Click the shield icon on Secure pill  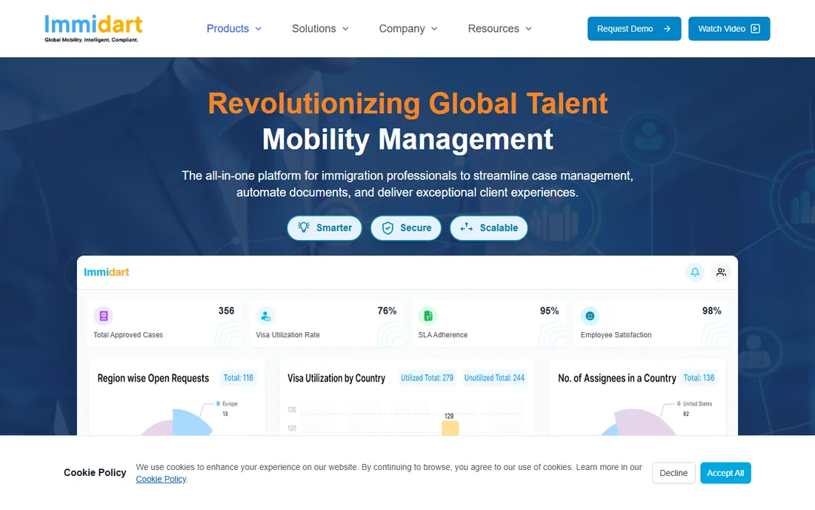387,228
